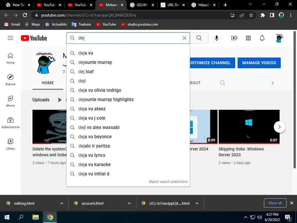Close the downloads bar
Viewport: 297px width, 223px height.
point(292,203)
